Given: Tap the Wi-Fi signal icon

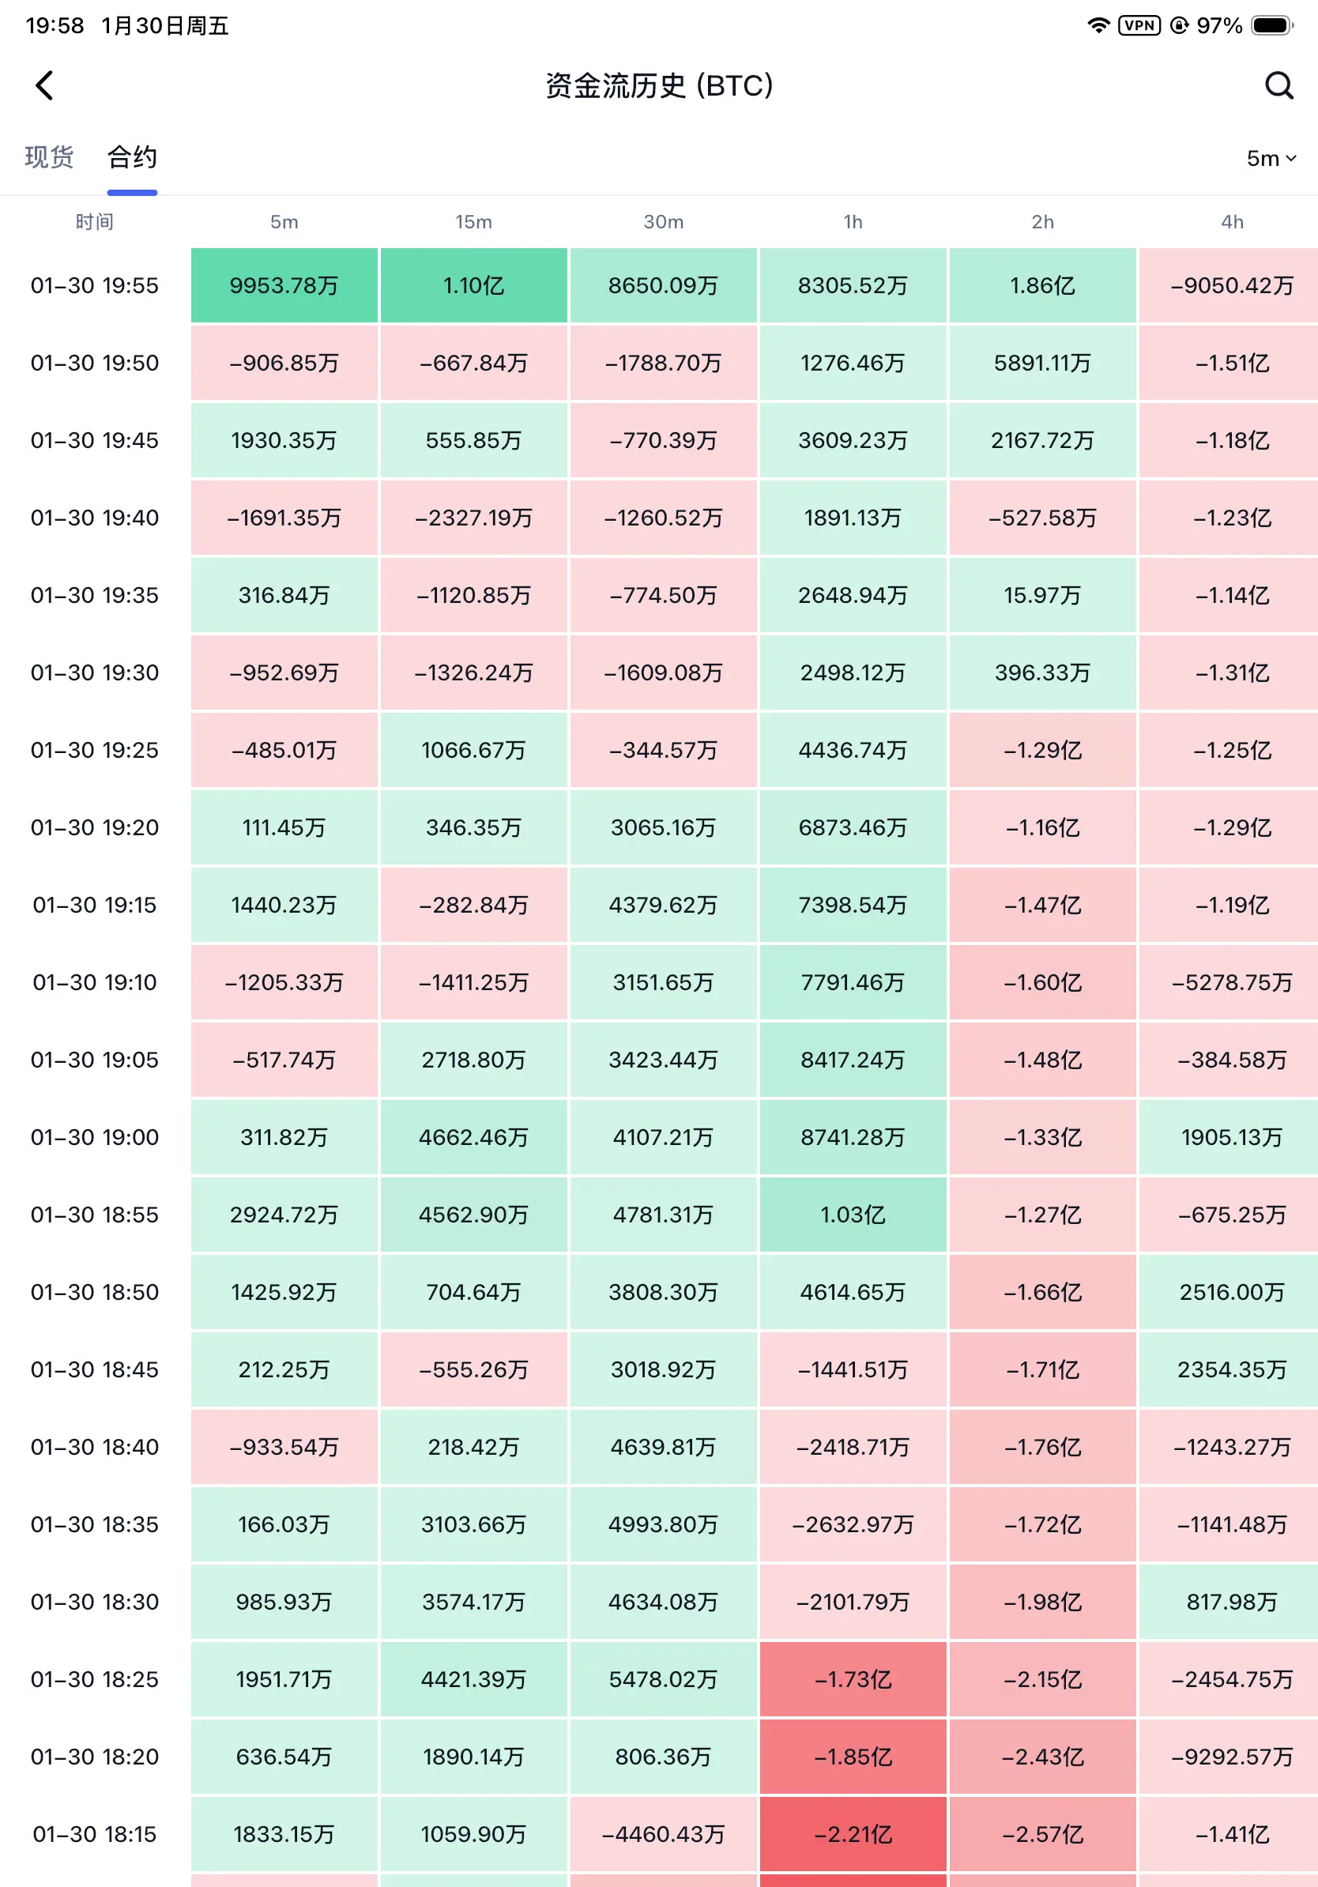Looking at the screenshot, I should pyautogui.click(x=1098, y=25).
